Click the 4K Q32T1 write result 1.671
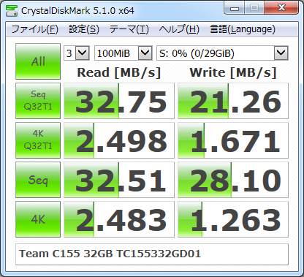Screen dimensions: 304x277 (x=233, y=140)
